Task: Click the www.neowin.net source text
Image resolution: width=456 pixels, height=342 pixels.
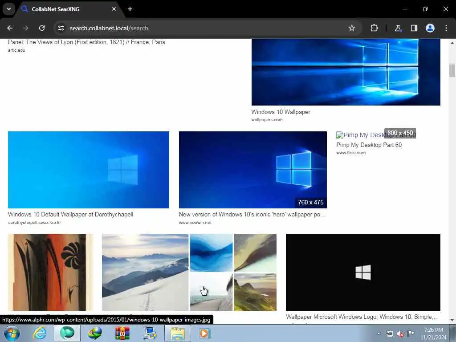Action: tap(195, 223)
